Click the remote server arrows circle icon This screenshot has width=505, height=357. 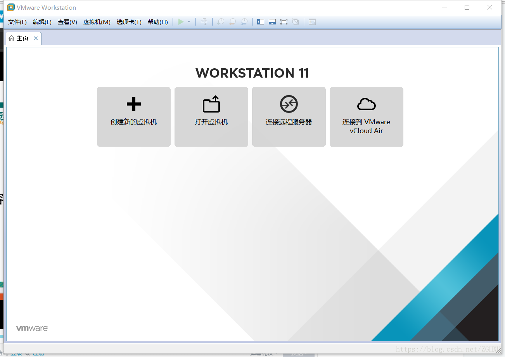click(x=289, y=104)
